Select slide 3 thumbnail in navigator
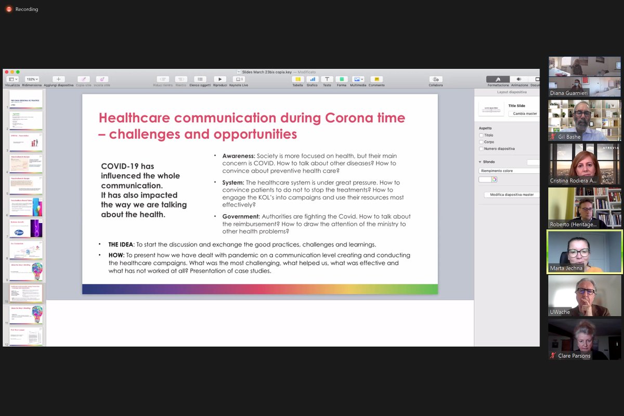The height and width of the screenshot is (416, 624). tap(26, 142)
